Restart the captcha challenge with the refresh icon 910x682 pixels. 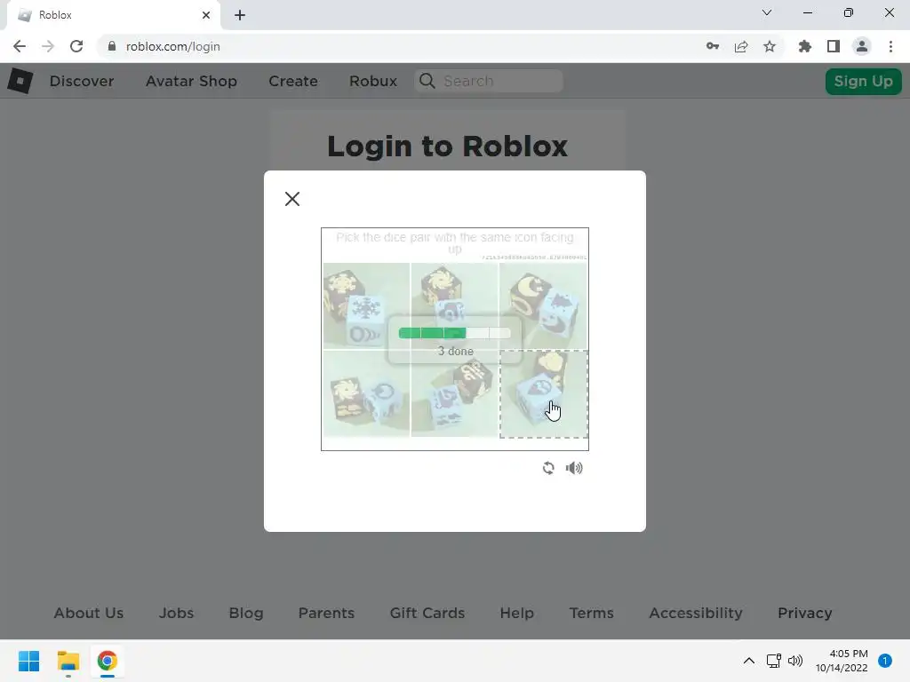(x=548, y=468)
